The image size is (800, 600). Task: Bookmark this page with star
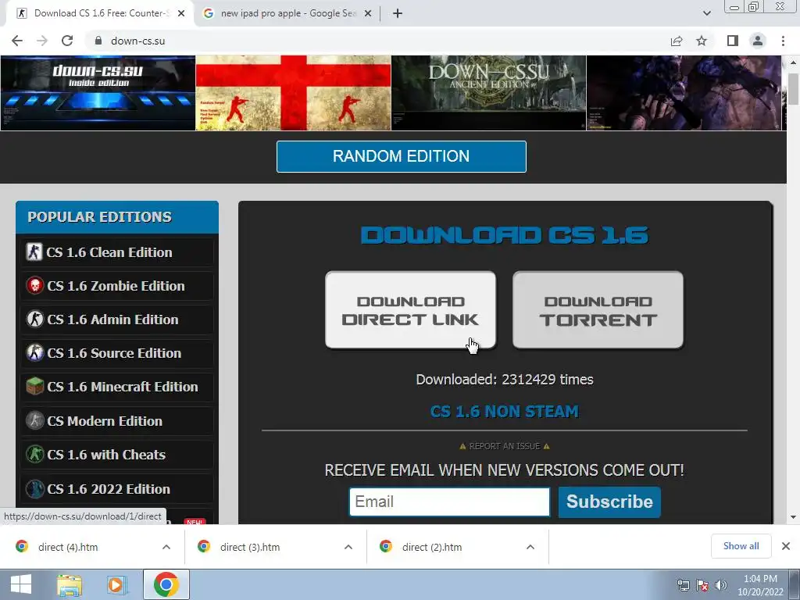(702, 41)
